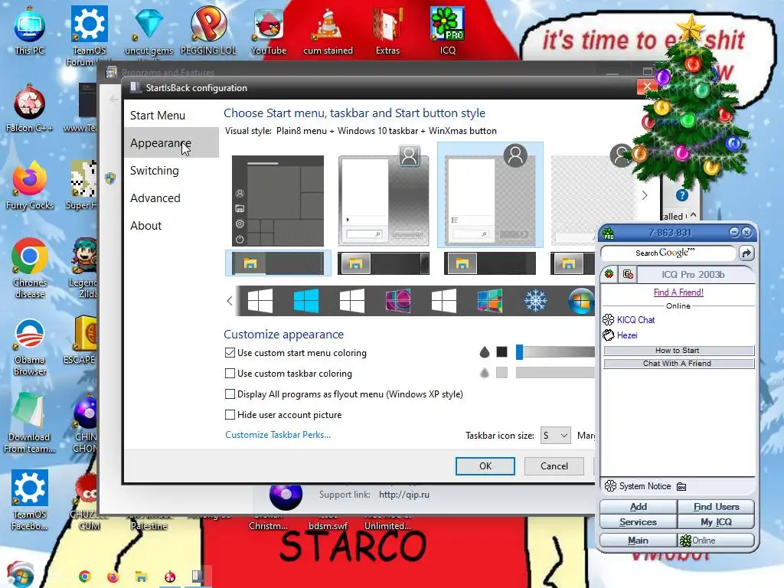Select the Windows 7 orb start button
This screenshot has width=784, height=588.
tap(581, 301)
